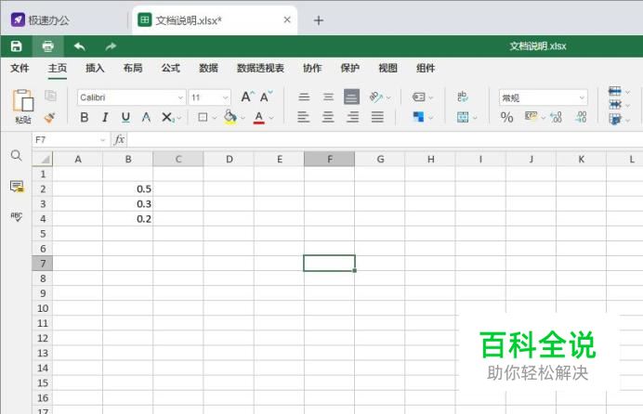Click the fx insert function button

click(119, 140)
